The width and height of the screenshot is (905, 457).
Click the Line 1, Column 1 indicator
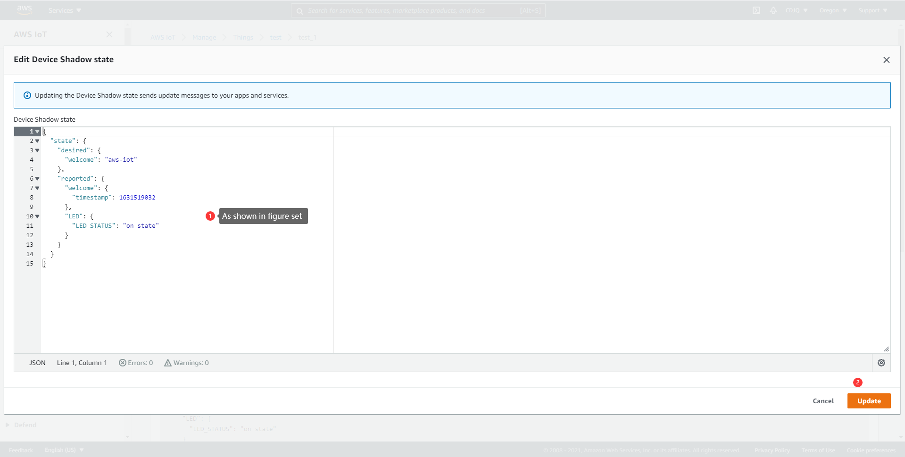coord(82,363)
